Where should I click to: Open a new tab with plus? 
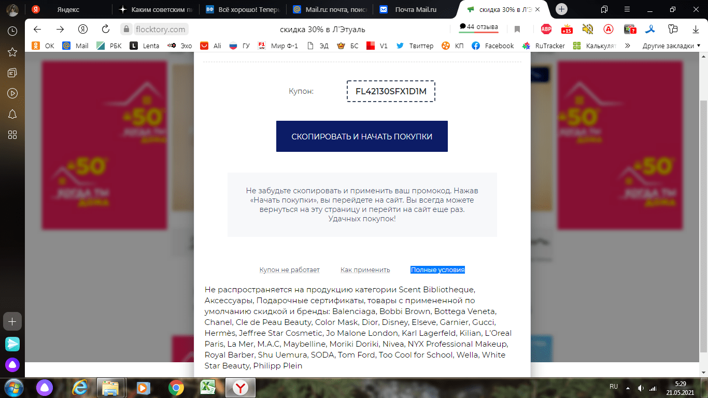pyautogui.click(x=562, y=9)
